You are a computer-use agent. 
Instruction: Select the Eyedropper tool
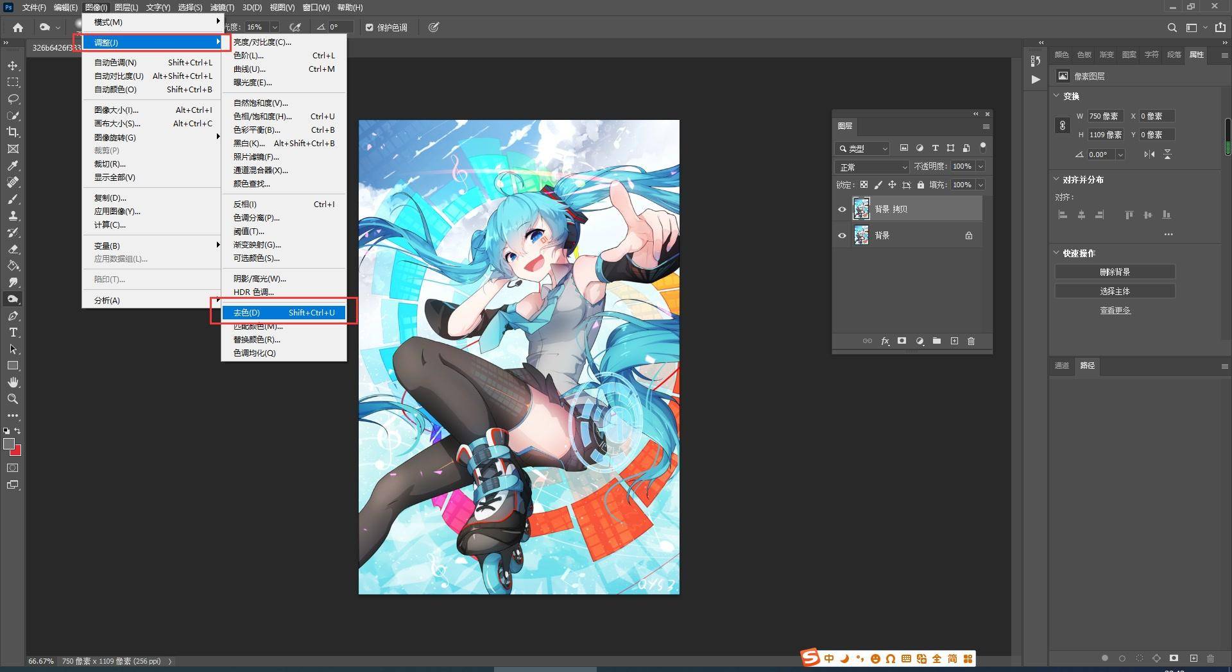[x=13, y=165]
